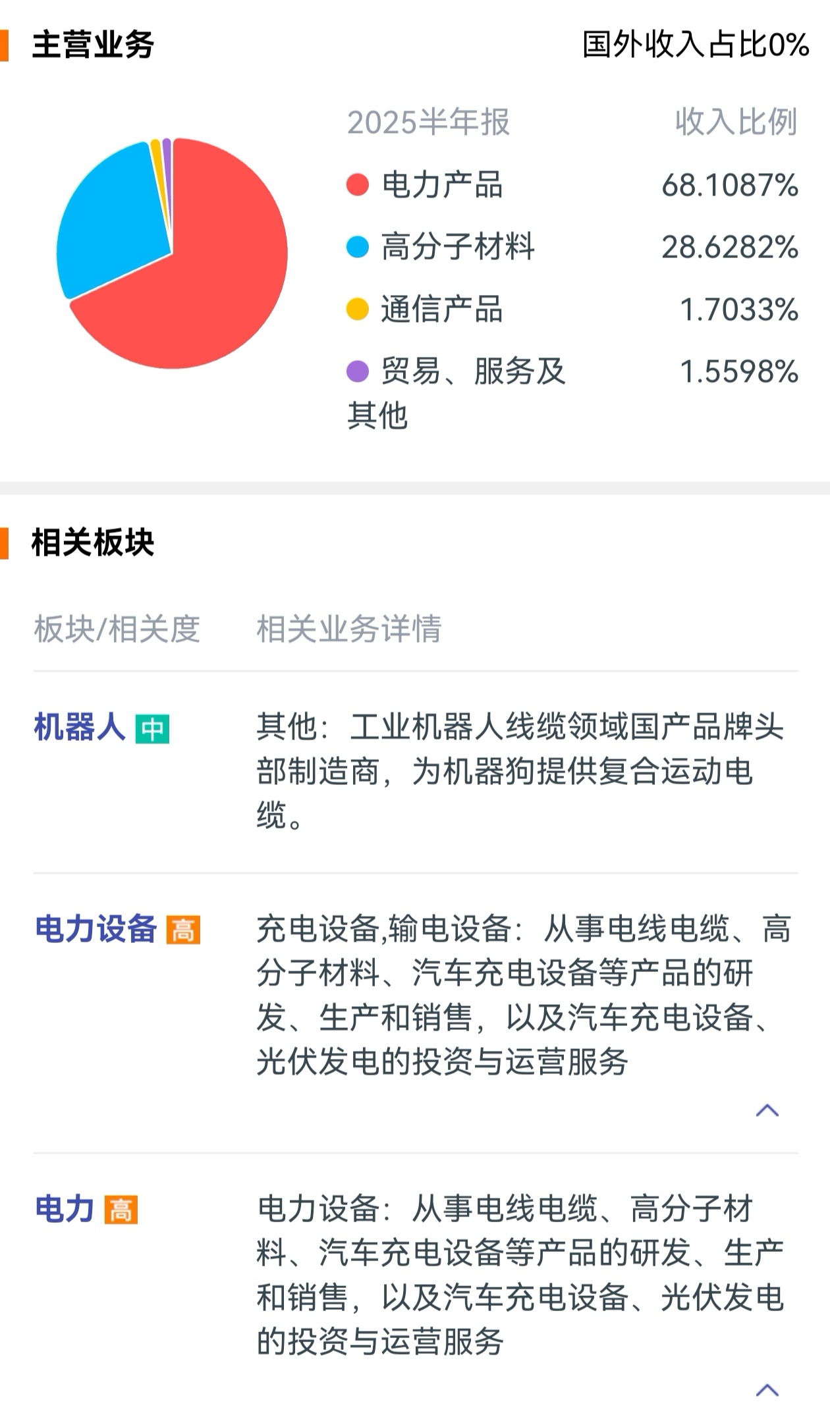Click the yellow 通信产品 legend dot

click(357, 309)
